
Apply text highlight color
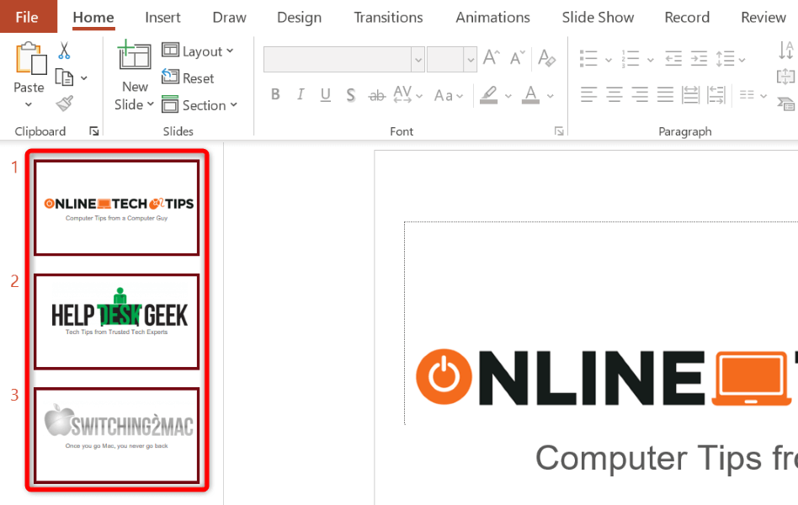(x=488, y=94)
